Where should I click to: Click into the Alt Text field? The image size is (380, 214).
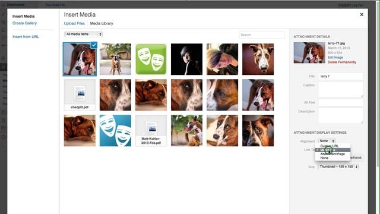coord(340,102)
